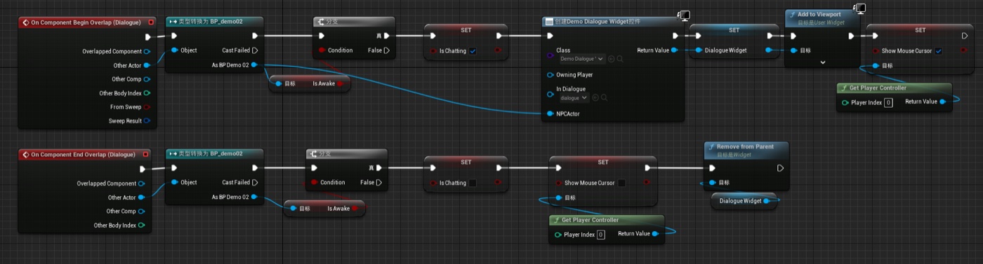The image size is (983, 264).
Task: Click the red delegate pin on Begin Overlap event
Action: 150,22
